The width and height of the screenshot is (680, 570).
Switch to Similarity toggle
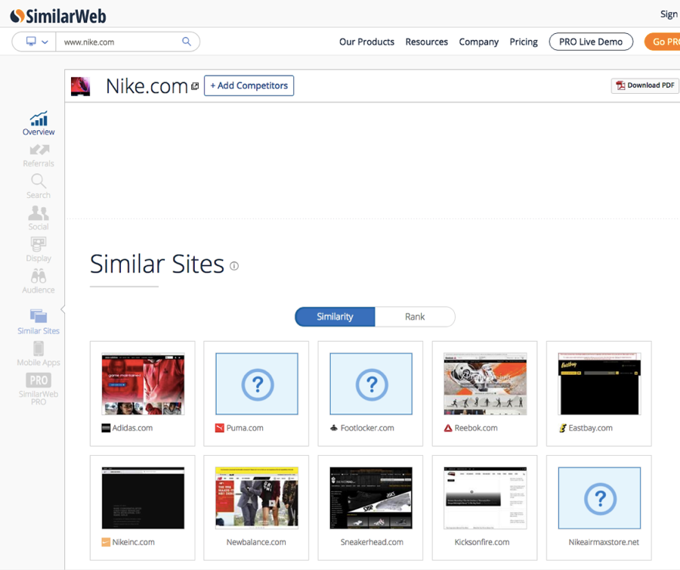tap(335, 317)
